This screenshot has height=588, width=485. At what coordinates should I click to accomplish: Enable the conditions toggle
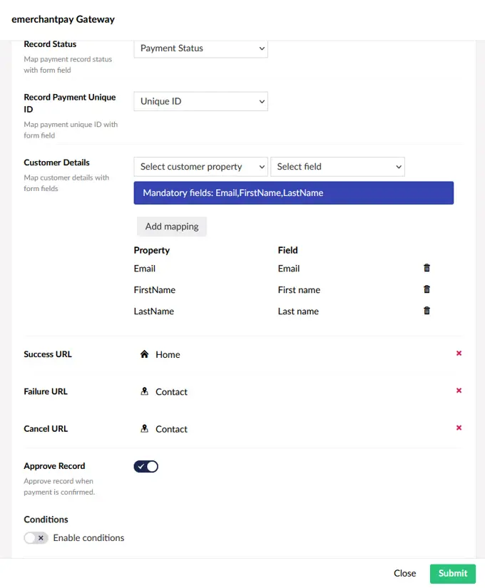[36, 537]
